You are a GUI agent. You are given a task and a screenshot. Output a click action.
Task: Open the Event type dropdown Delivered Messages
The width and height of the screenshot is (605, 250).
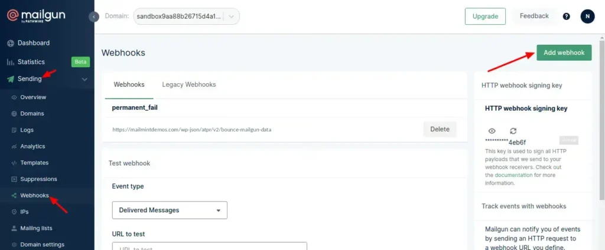[x=170, y=210]
